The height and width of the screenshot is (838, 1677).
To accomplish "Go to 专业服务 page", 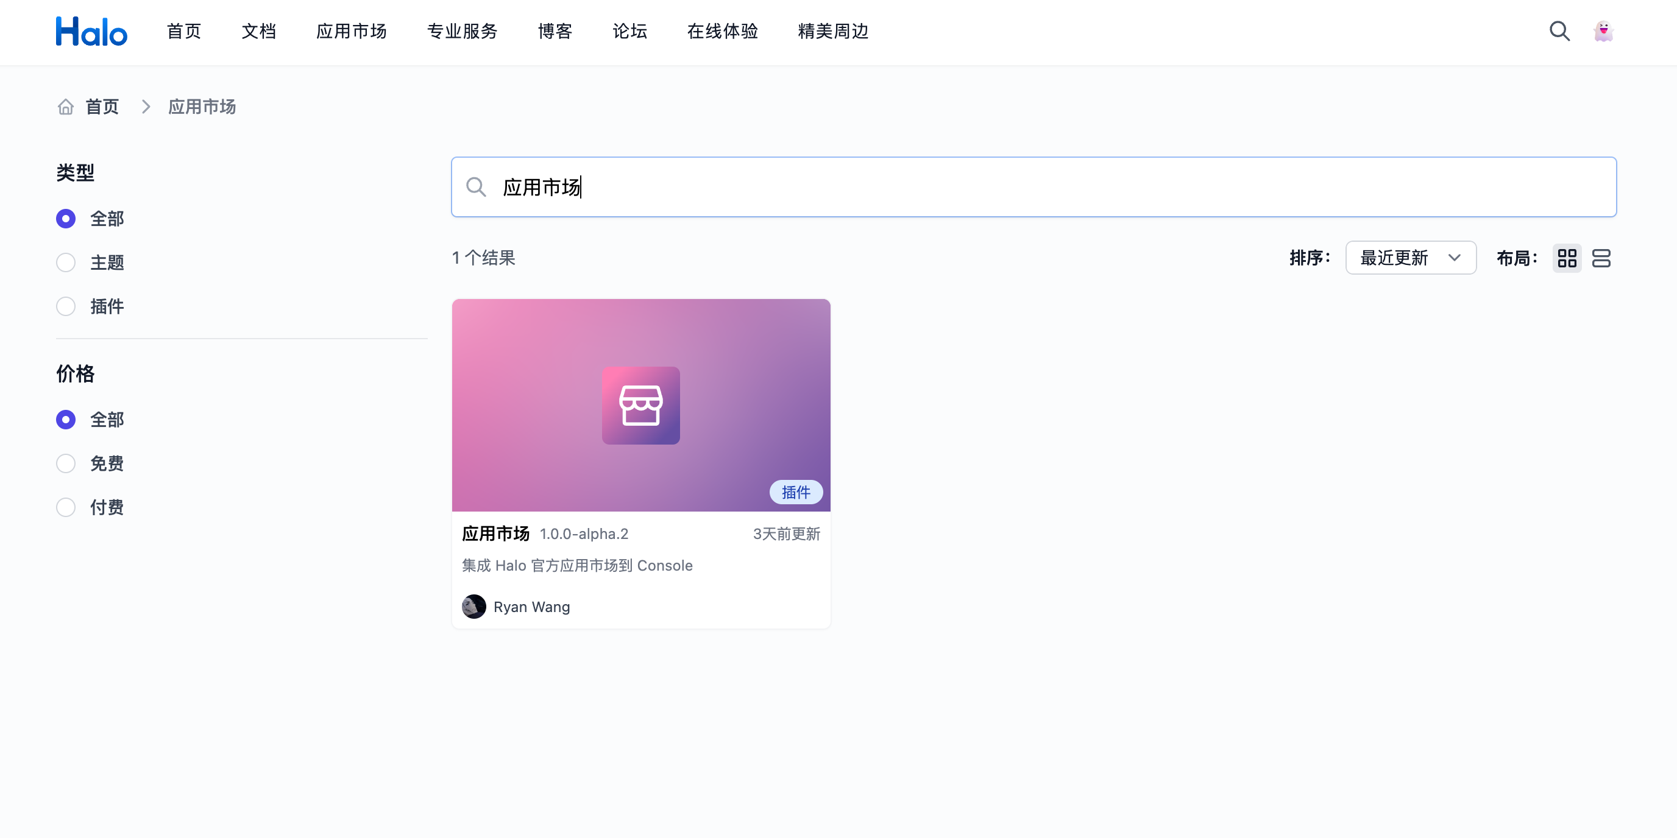I will click(x=463, y=31).
